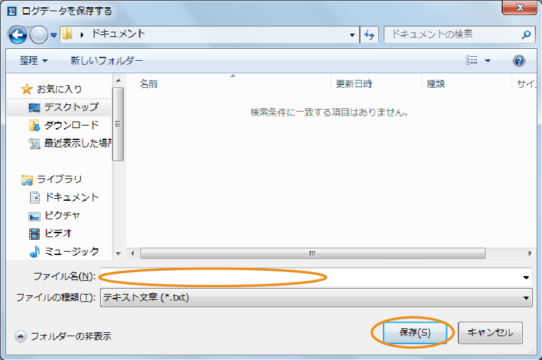Click ドキュメント in the address bar path
Image resolution: width=542 pixels, height=360 pixels.
pyautogui.click(x=118, y=34)
